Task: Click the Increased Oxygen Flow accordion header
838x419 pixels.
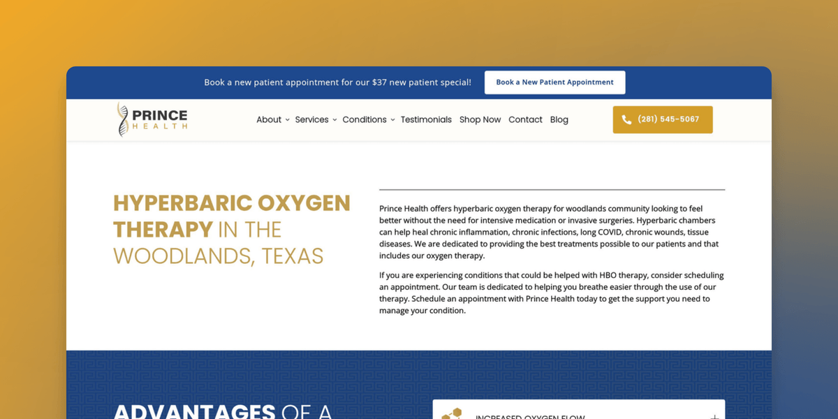Action: click(x=531, y=416)
